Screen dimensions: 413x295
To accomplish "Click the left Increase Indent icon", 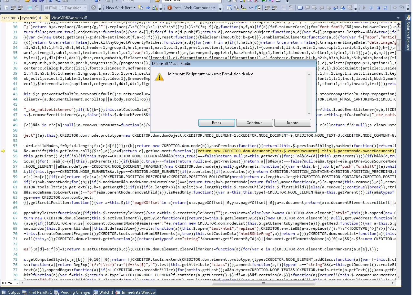I will [x=20, y=8].
